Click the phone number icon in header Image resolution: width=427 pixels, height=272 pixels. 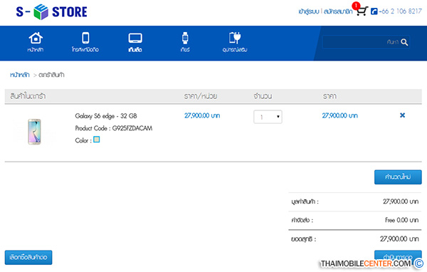[x=374, y=11]
